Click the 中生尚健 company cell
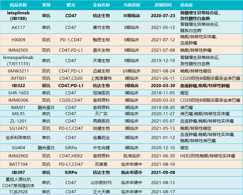Screen dimensions: 243x195 [x=101, y=148]
